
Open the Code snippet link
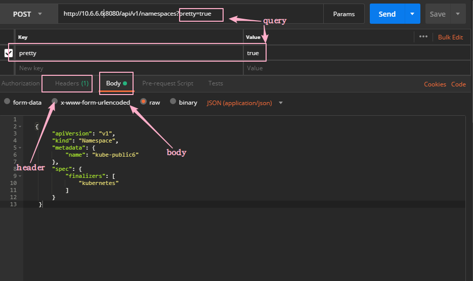point(458,84)
